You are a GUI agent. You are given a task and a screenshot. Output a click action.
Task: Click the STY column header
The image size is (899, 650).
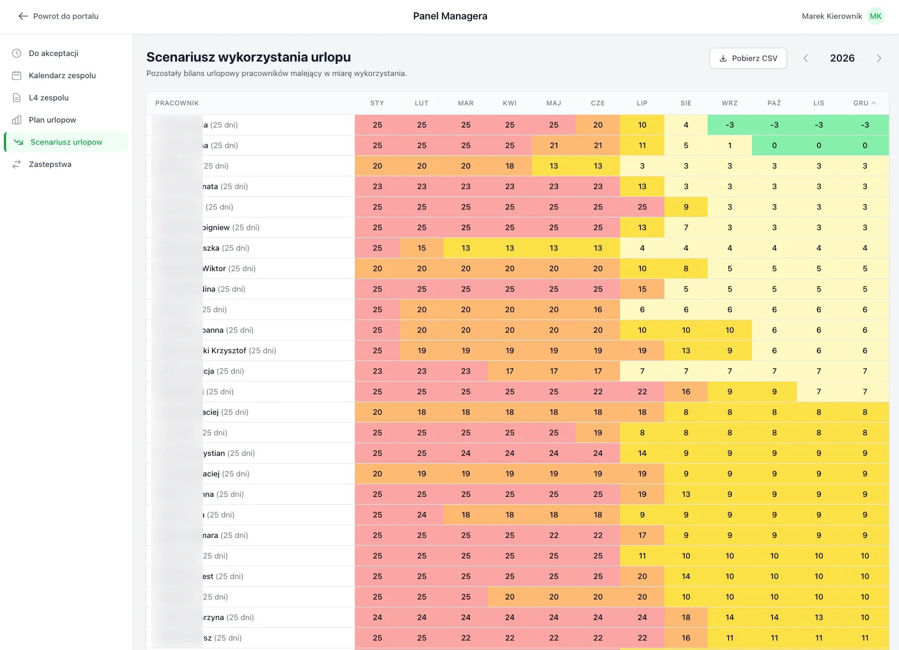pyautogui.click(x=377, y=103)
